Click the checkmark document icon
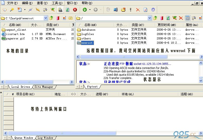The height and width of the screenshot is (140, 203). [145, 10]
